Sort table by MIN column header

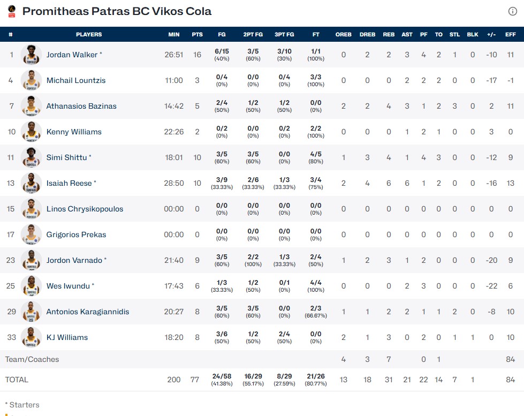(174, 34)
